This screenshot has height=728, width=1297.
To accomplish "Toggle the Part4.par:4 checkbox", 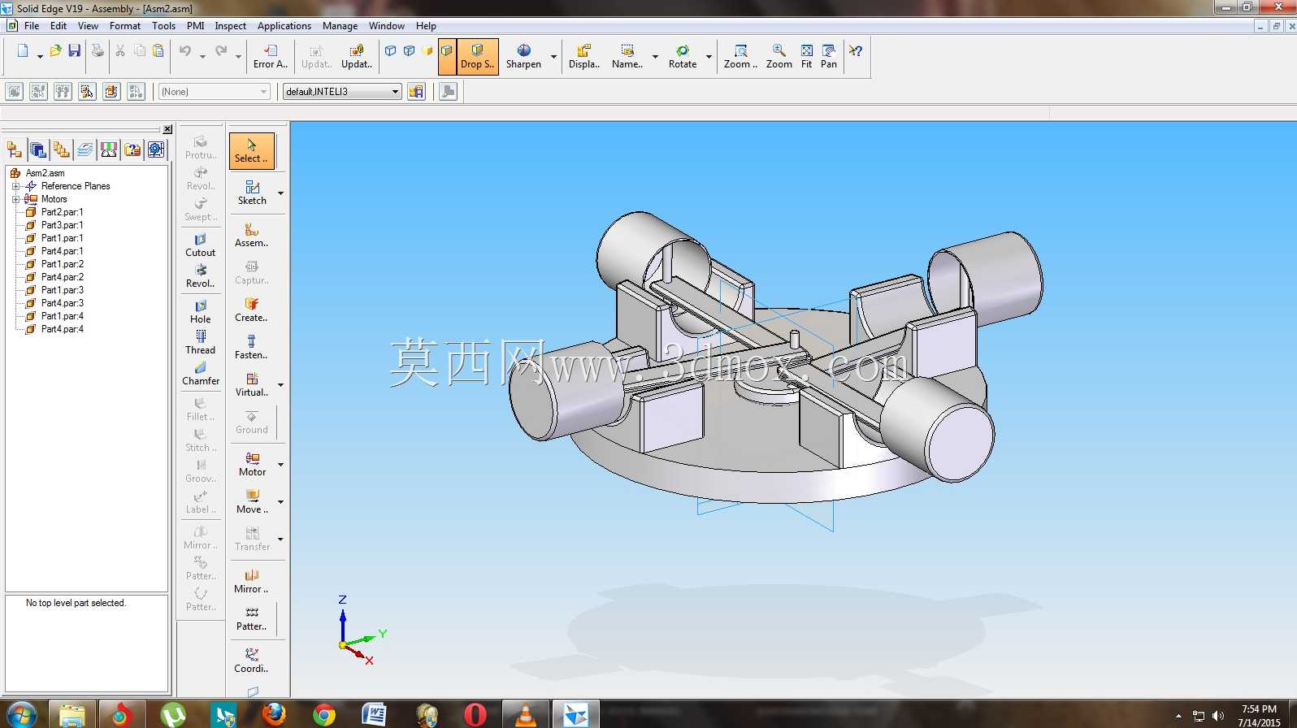I will click(31, 329).
